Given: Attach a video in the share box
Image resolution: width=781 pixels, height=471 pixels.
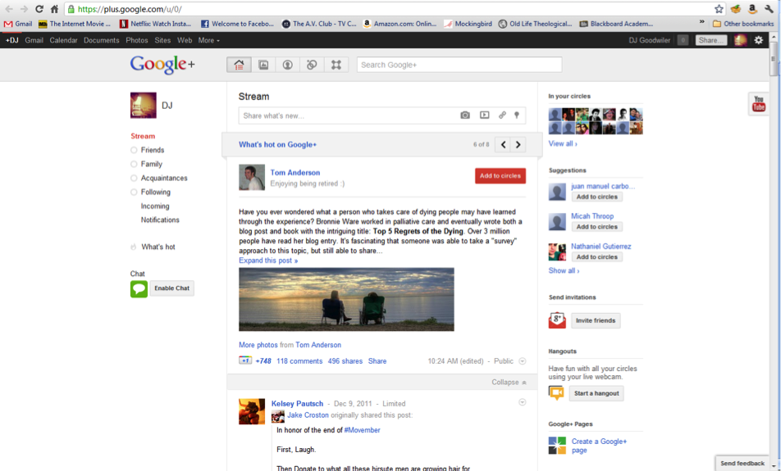Looking at the screenshot, I should point(484,115).
